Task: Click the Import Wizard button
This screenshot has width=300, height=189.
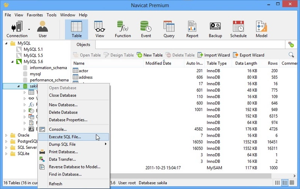Action: click(213, 55)
